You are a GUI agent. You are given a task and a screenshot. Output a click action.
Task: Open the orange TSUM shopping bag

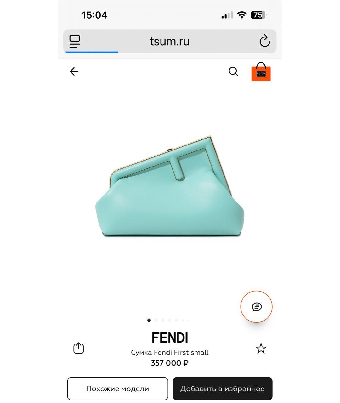[261, 71]
